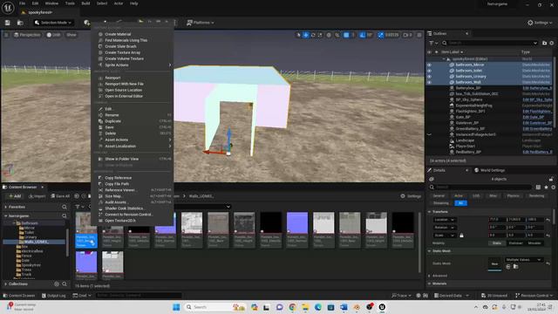Open the viewport Perspective menu
This screenshot has width=558, height=314.
coord(27,35)
